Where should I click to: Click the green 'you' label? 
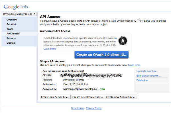103,89
